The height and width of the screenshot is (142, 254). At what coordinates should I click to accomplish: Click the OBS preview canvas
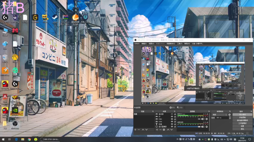(x=193, y=75)
